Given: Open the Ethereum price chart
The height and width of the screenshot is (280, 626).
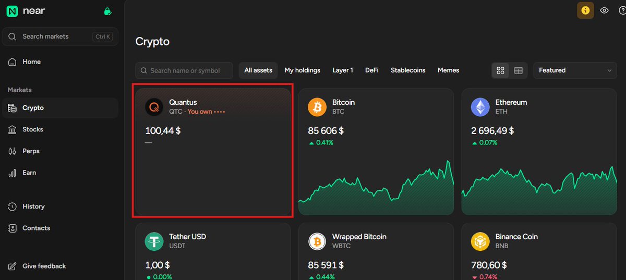Looking at the screenshot, I should click(x=539, y=190).
